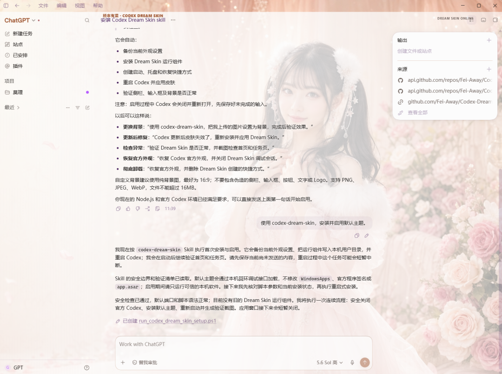Add a source with 来源 plus icon
This screenshot has height=374, width=502.
pos(489,69)
